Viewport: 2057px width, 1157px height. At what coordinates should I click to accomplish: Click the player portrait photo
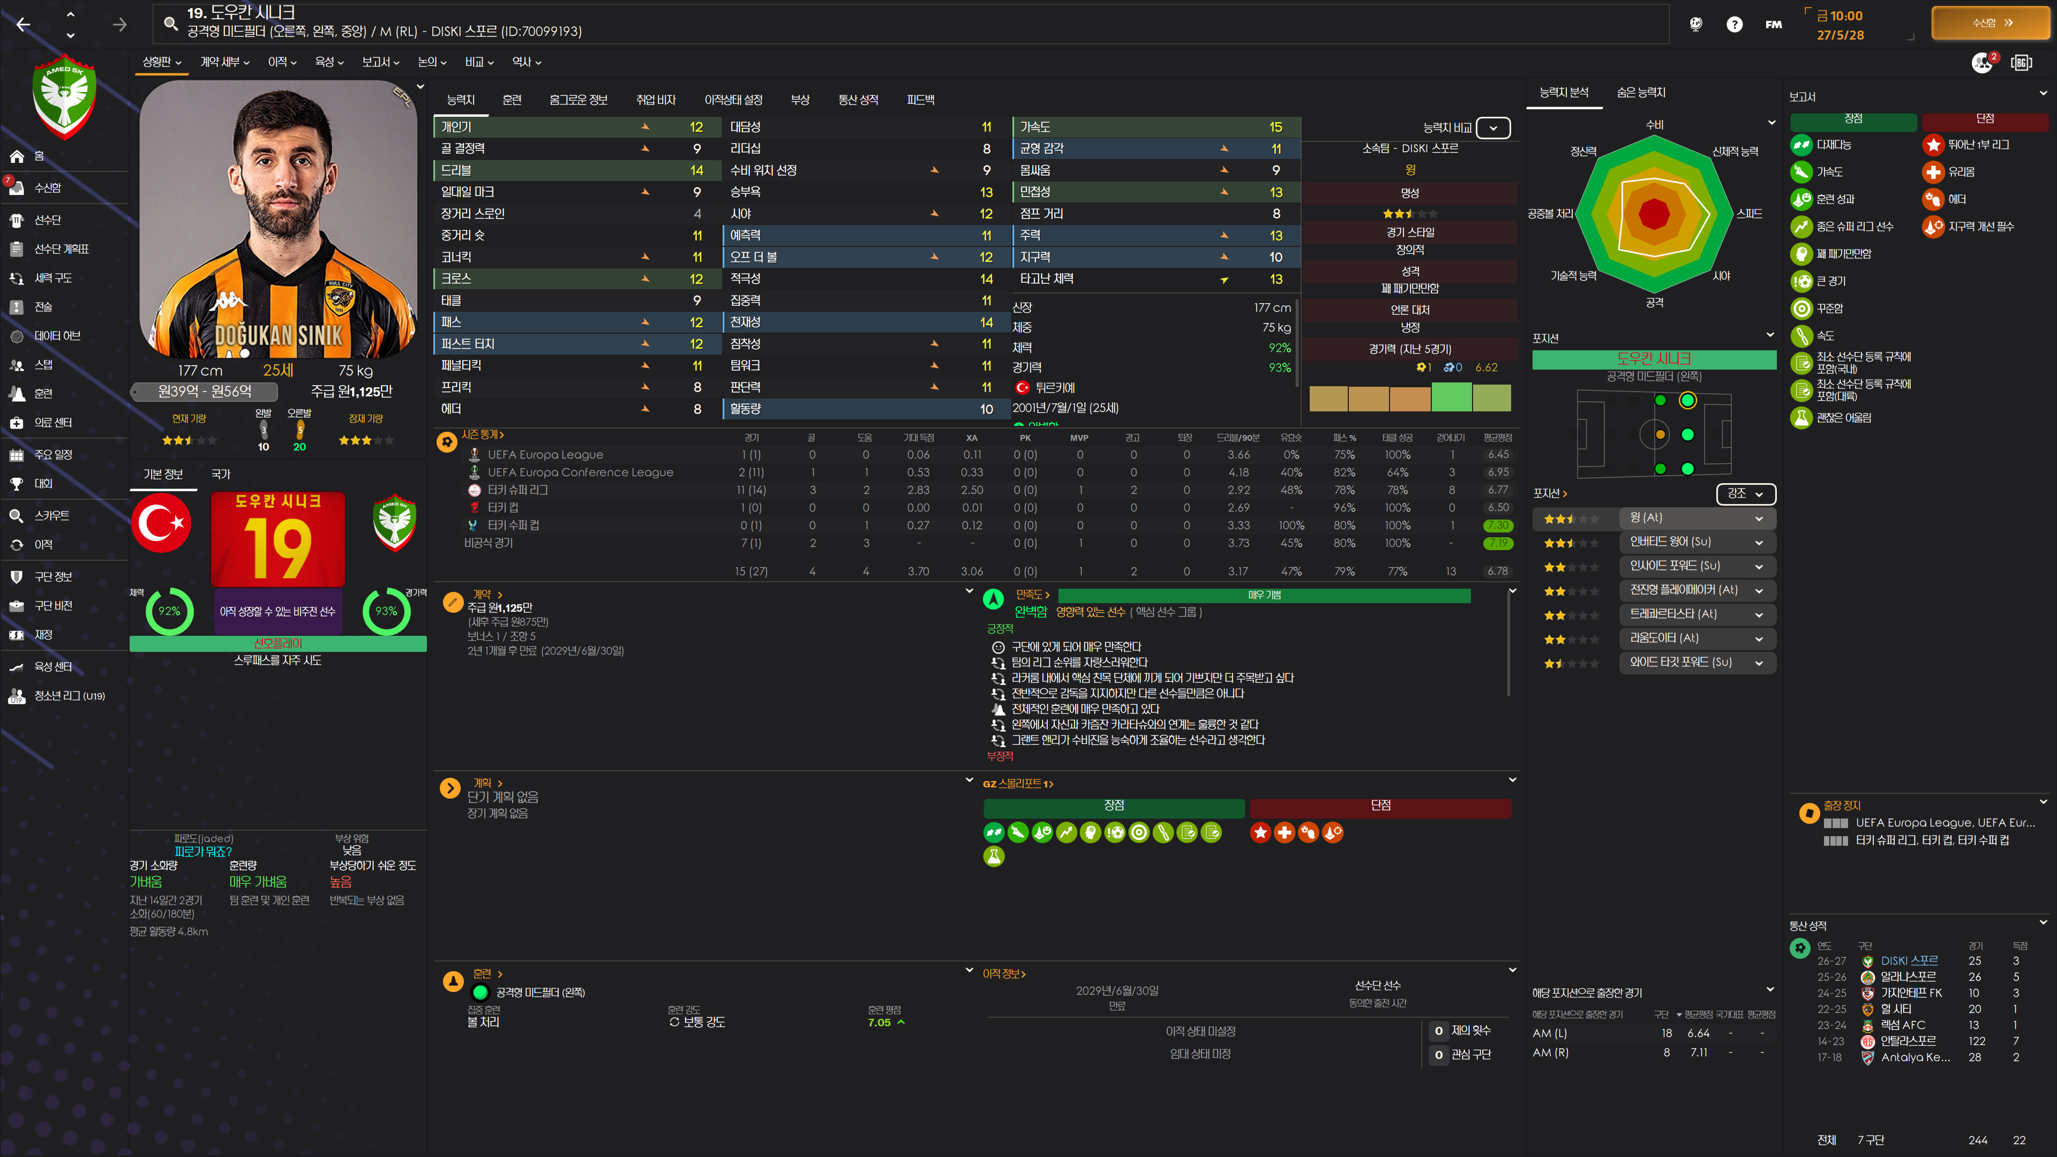[x=278, y=220]
